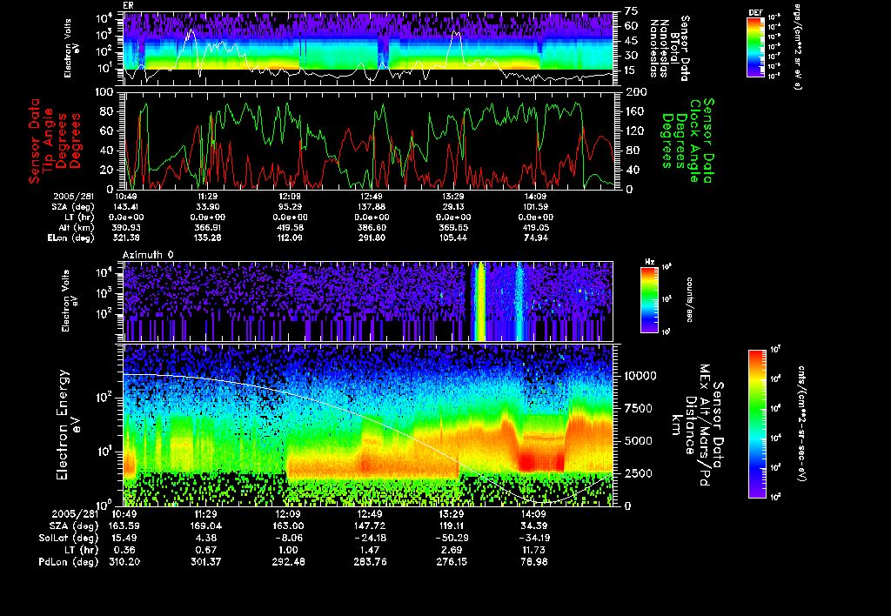Click the 'Electron Energy' axis label
Viewport: 891px width, 616px height.
(64, 425)
